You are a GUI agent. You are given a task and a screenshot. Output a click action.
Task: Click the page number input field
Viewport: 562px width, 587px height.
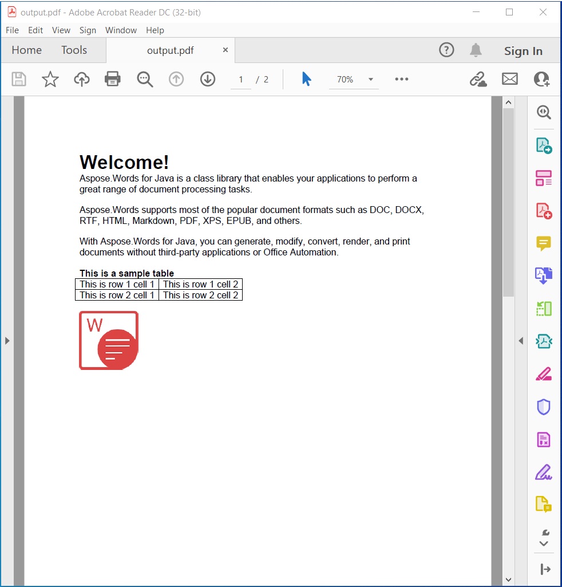tap(240, 79)
